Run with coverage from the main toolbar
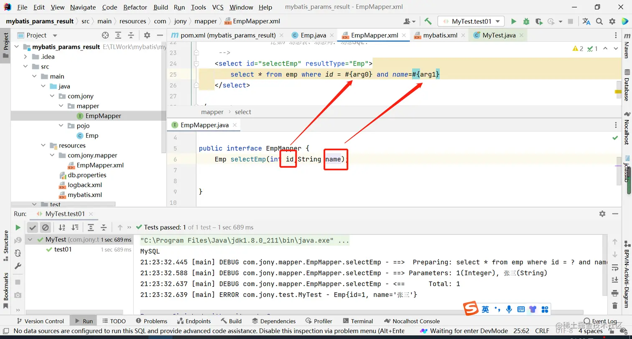This screenshot has width=632, height=339. click(x=539, y=21)
